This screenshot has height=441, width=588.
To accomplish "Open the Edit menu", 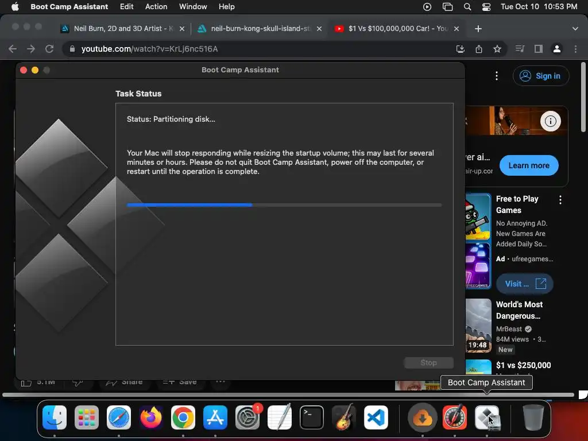I will coord(126,7).
